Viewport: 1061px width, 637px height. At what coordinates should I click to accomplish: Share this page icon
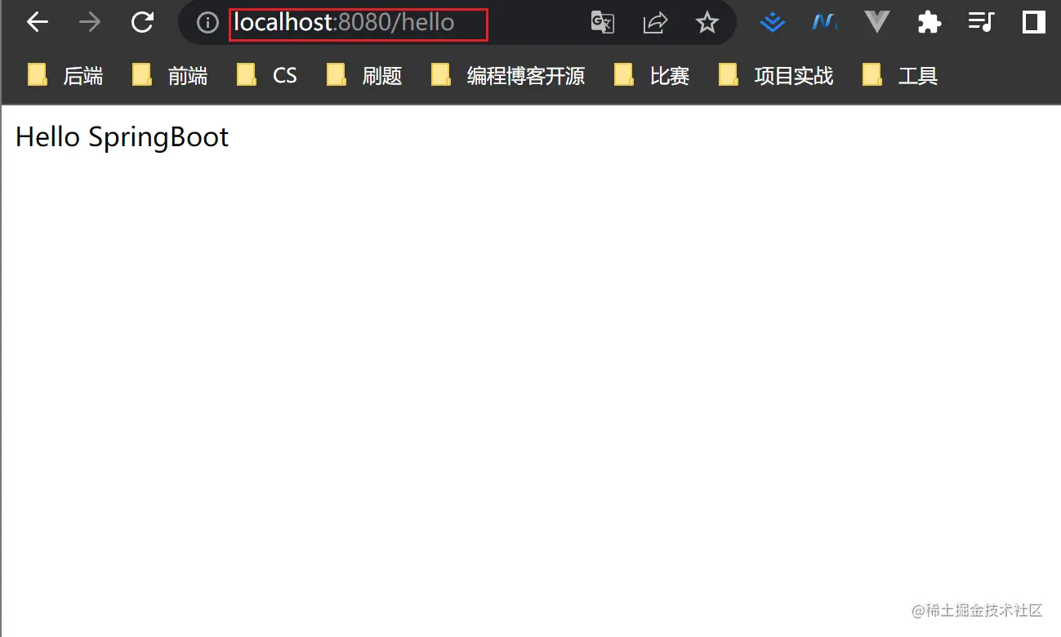[655, 23]
